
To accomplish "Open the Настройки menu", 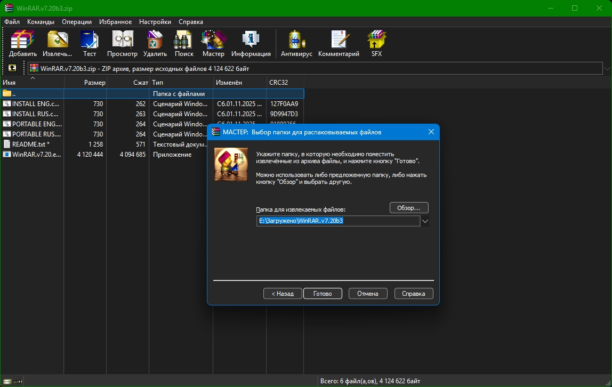I will pos(155,22).
